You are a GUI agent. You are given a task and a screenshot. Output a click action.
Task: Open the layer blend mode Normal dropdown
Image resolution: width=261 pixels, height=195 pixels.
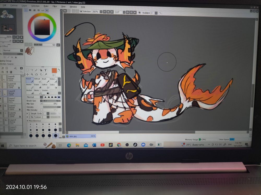pyautogui.click(x=22, y=50)
